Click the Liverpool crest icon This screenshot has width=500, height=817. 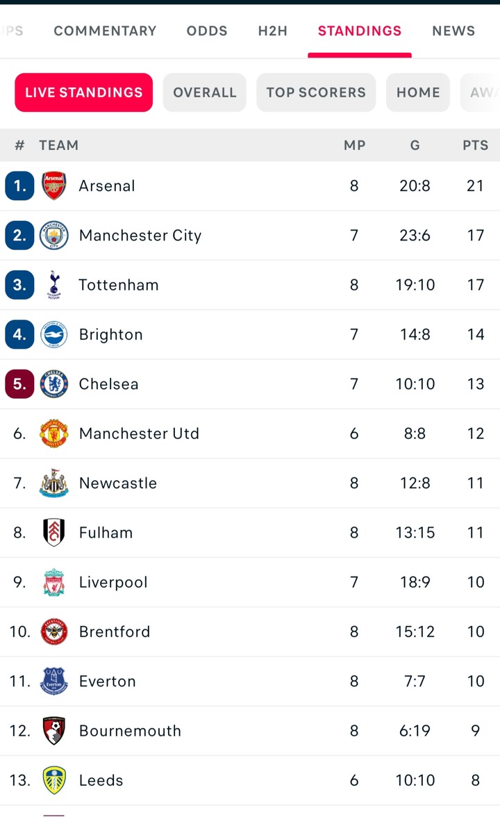pos(53,582)
